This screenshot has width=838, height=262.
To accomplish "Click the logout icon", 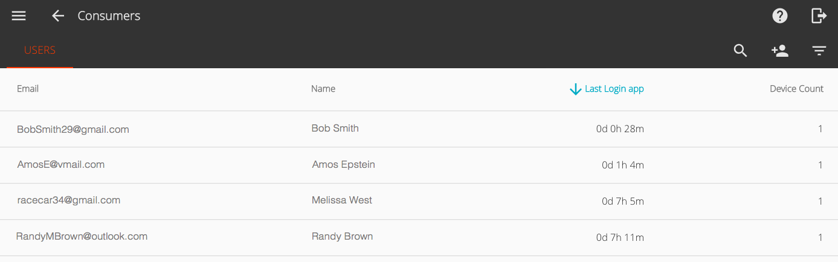I will tap(819, 16).
